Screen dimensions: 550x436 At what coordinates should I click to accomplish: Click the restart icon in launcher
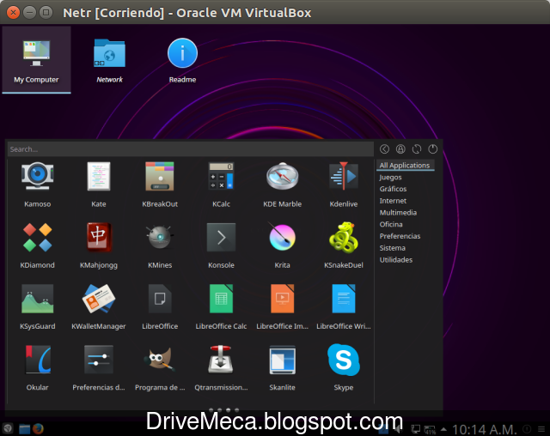click(x=417, y=149)
